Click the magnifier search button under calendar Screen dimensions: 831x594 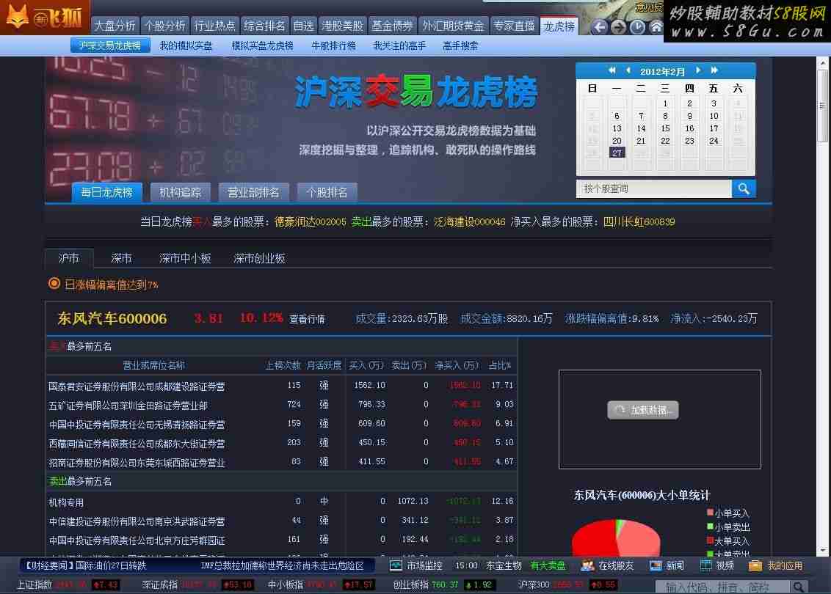pos(744,188)
